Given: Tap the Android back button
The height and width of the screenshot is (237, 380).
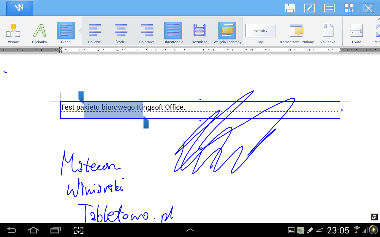Looking at the screenshot, I should [12, 230].
